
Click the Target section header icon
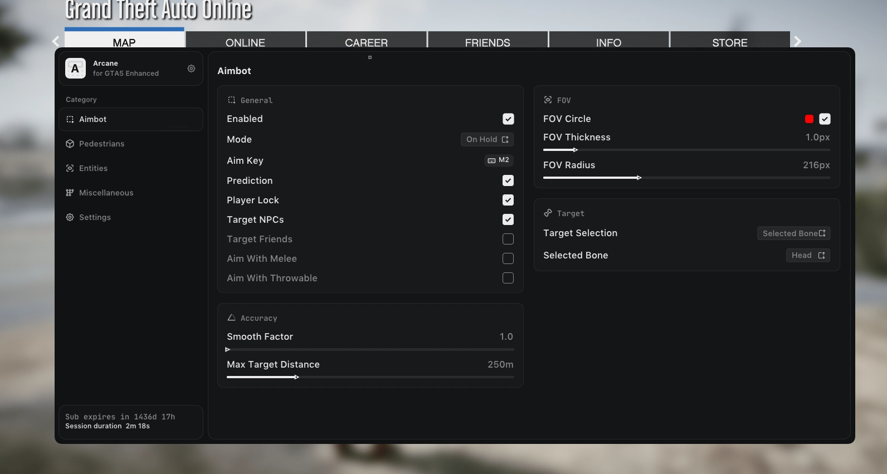pyautogui.click(x=548, y=213)
